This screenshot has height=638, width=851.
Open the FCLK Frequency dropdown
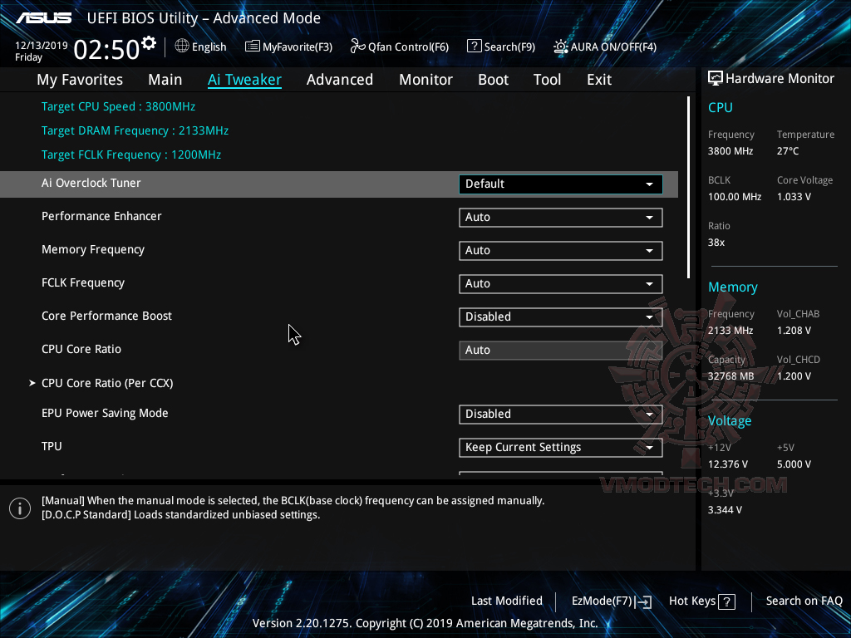point(561,284)
